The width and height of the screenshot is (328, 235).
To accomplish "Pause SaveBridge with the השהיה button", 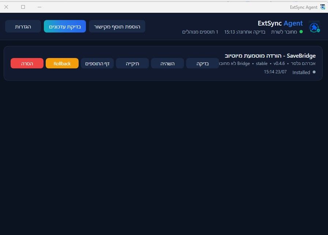I will [x=167, y=63].
